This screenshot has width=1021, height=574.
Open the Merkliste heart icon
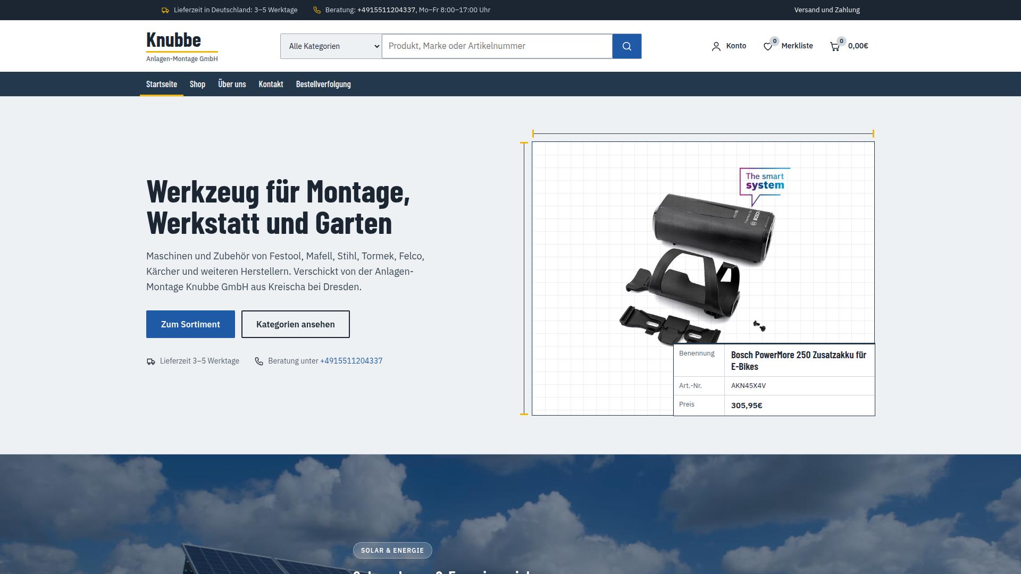tap(768, 47)
